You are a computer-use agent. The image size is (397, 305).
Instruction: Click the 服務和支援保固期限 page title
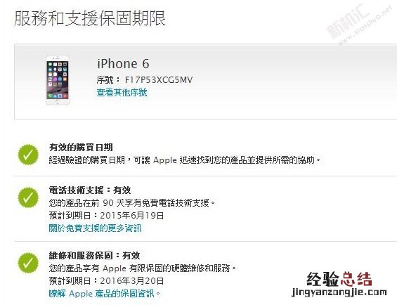(x=90, y=18)
